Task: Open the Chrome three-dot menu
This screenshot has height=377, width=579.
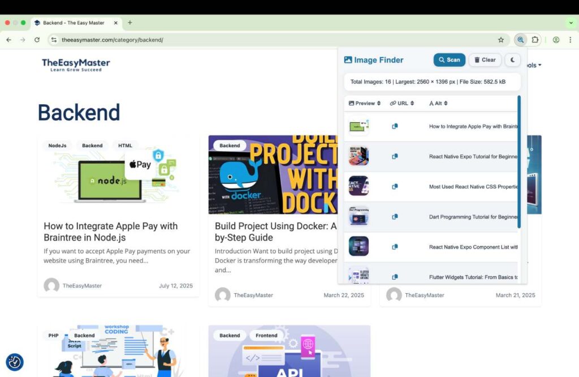Action: tap(570, 40)
